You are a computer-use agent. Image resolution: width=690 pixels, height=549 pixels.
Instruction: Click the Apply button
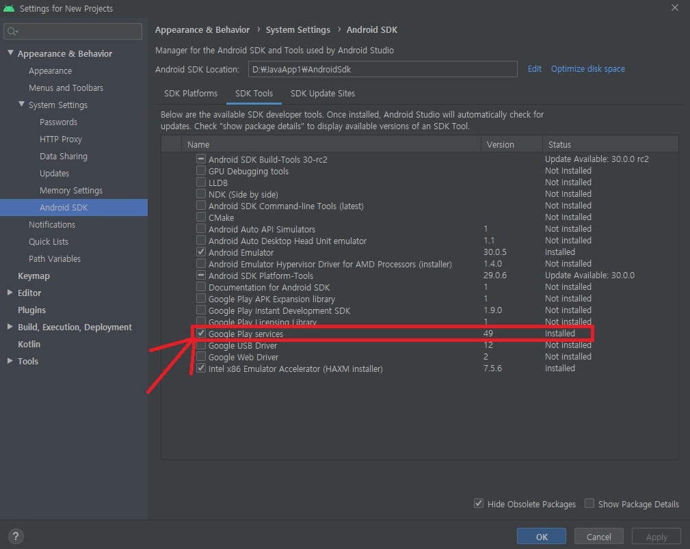656,537
